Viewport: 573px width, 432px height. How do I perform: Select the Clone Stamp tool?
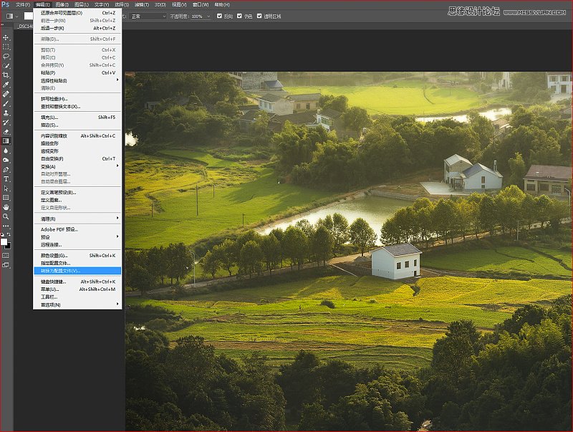[6, 113]
